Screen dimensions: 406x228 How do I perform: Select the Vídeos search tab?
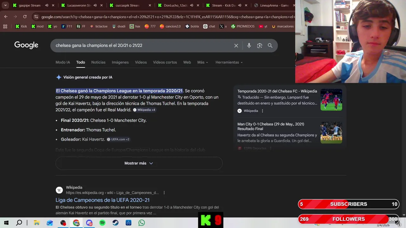141,62
